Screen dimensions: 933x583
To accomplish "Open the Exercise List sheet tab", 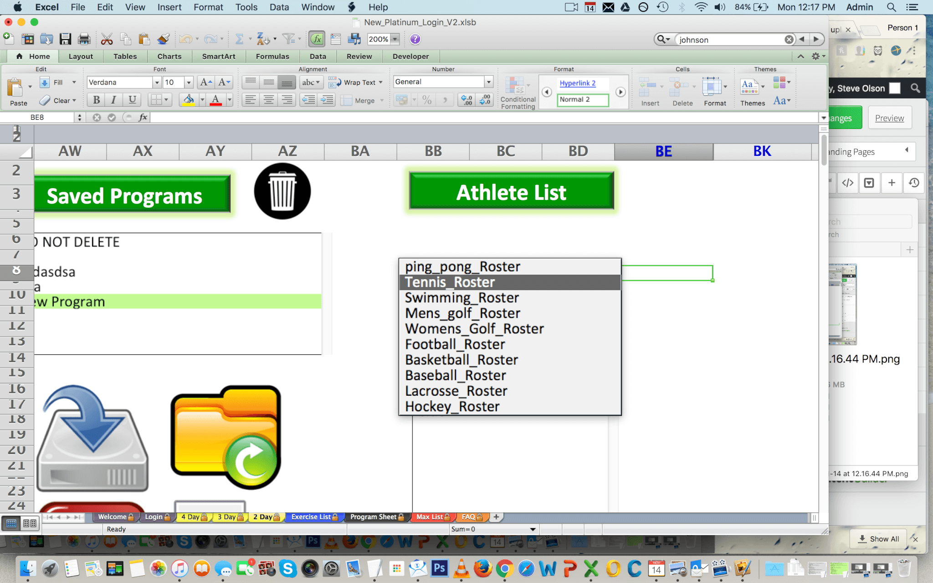I will pyautogui.click(x=312, y=517).
